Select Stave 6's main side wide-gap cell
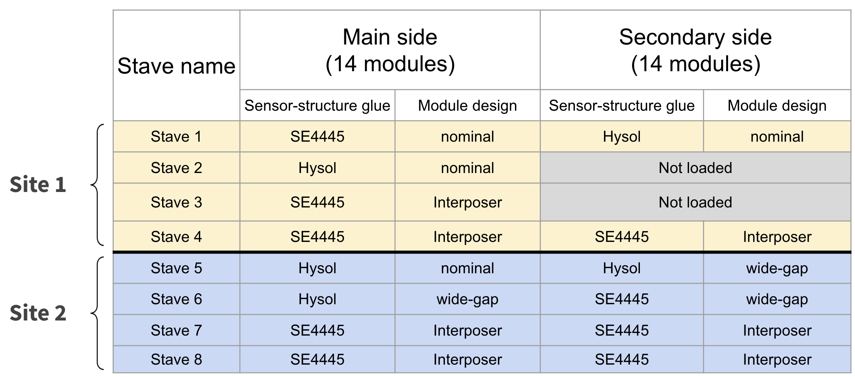Screen dimensions: 855x377 [467, 299]
